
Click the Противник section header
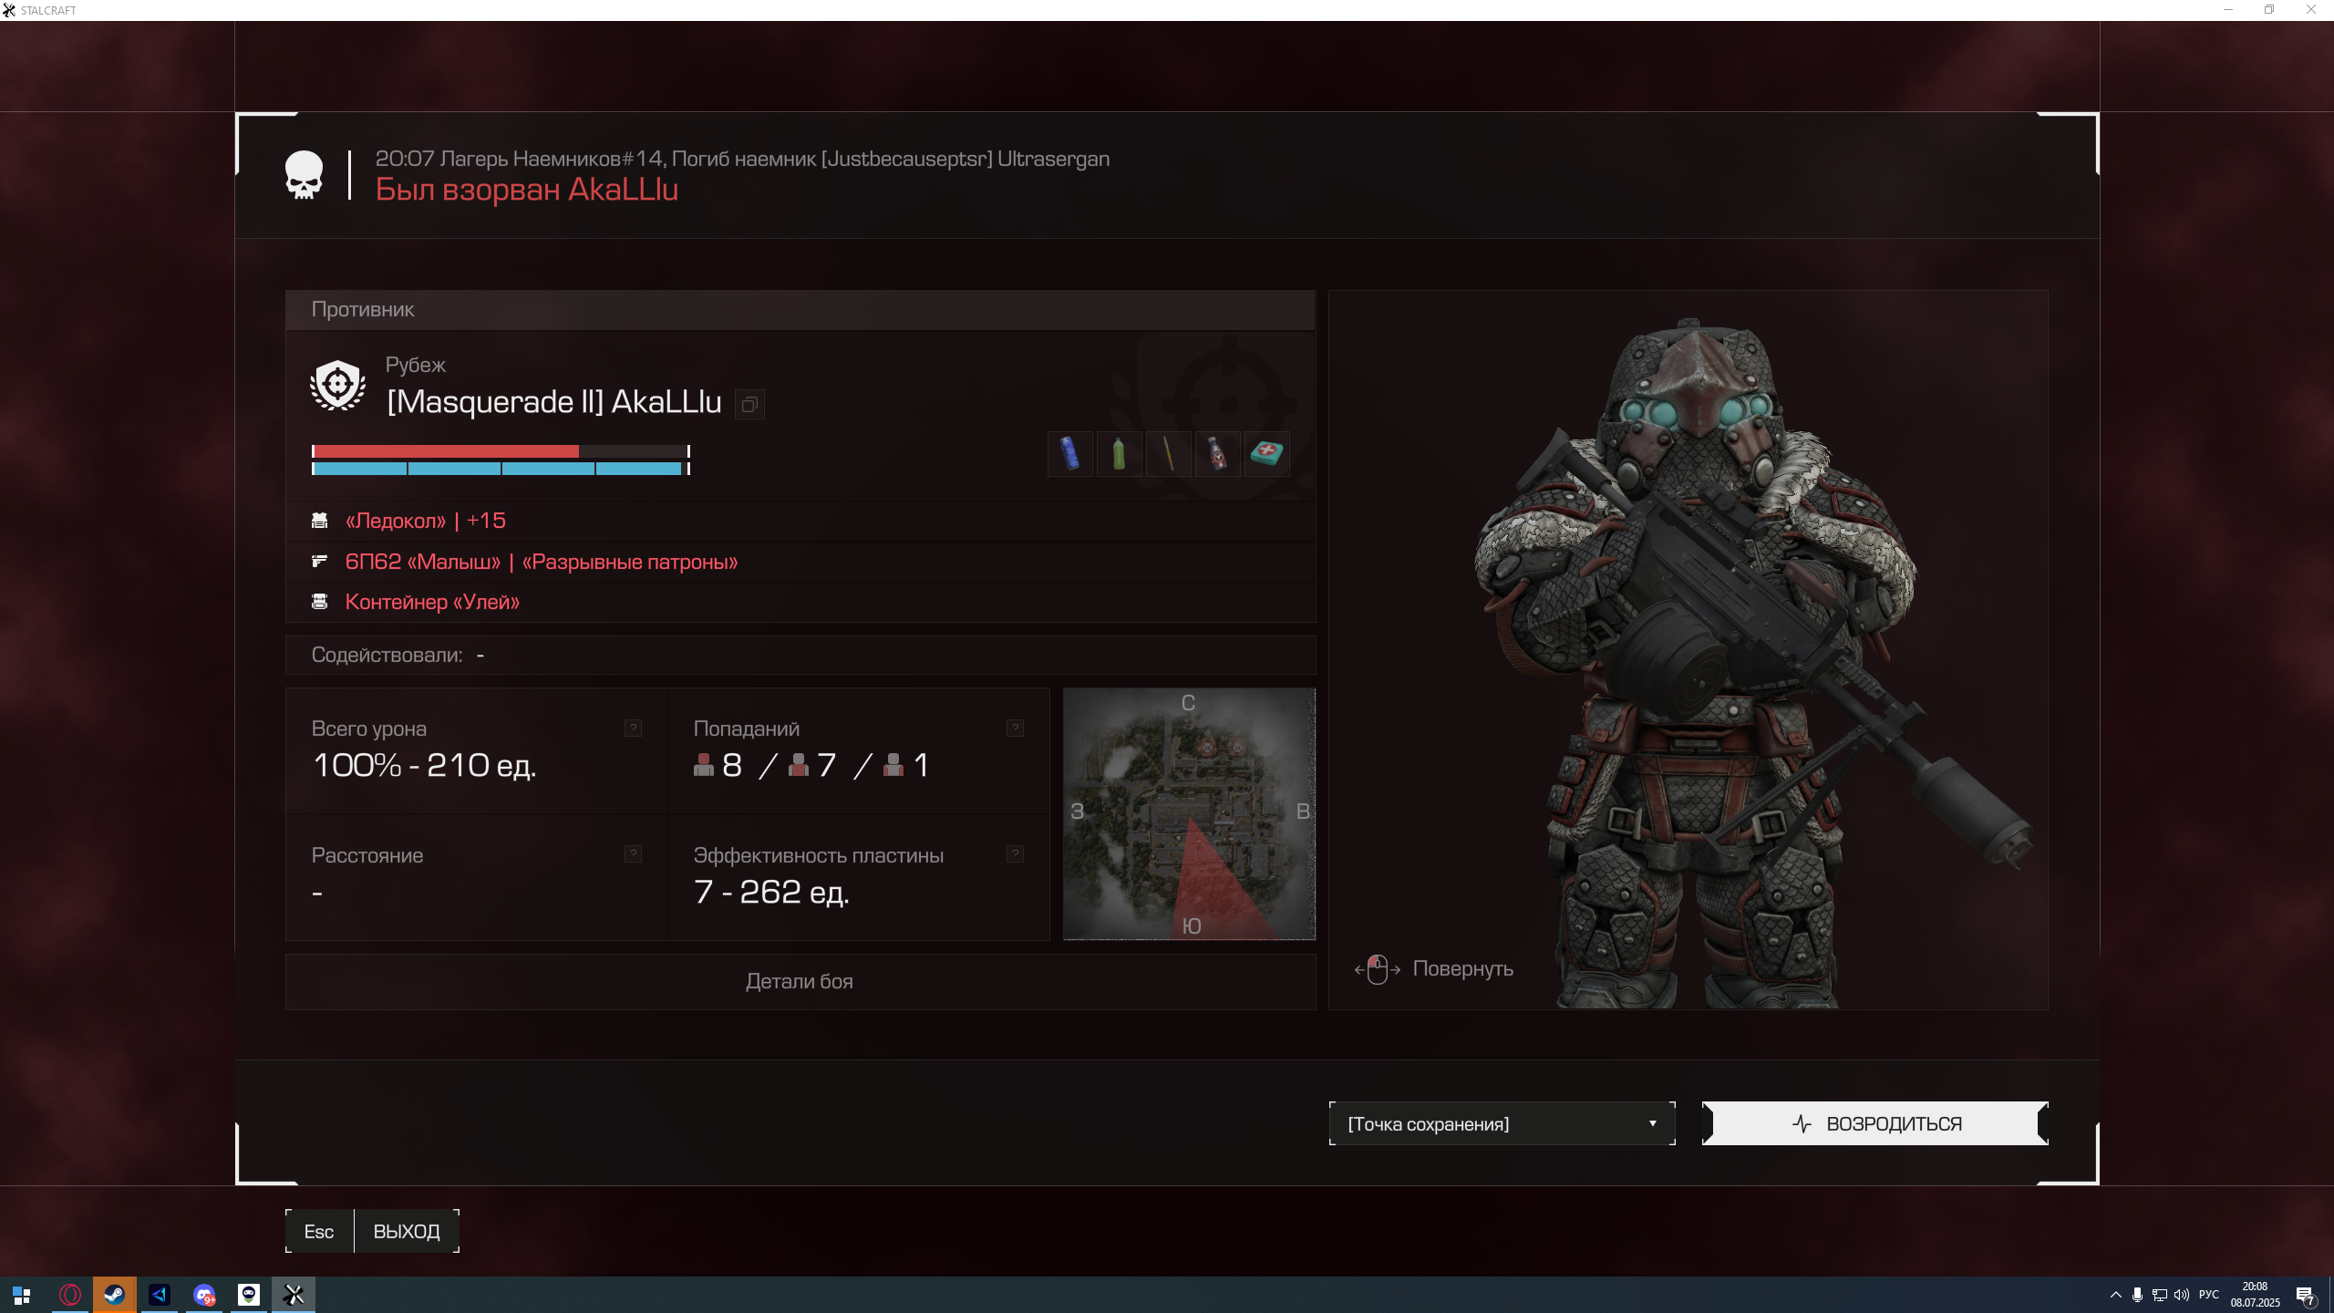click(x=800, y=310)
